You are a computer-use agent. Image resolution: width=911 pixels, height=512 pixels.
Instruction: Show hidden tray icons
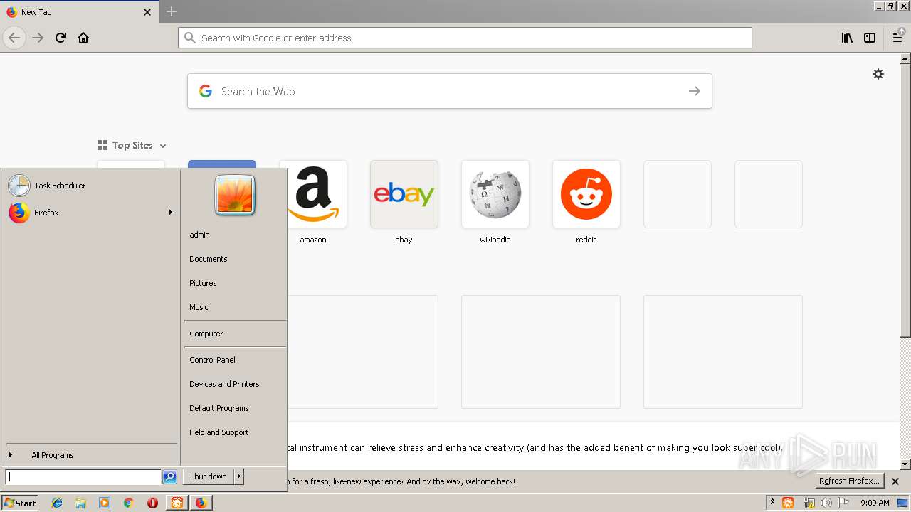(772, 503)
